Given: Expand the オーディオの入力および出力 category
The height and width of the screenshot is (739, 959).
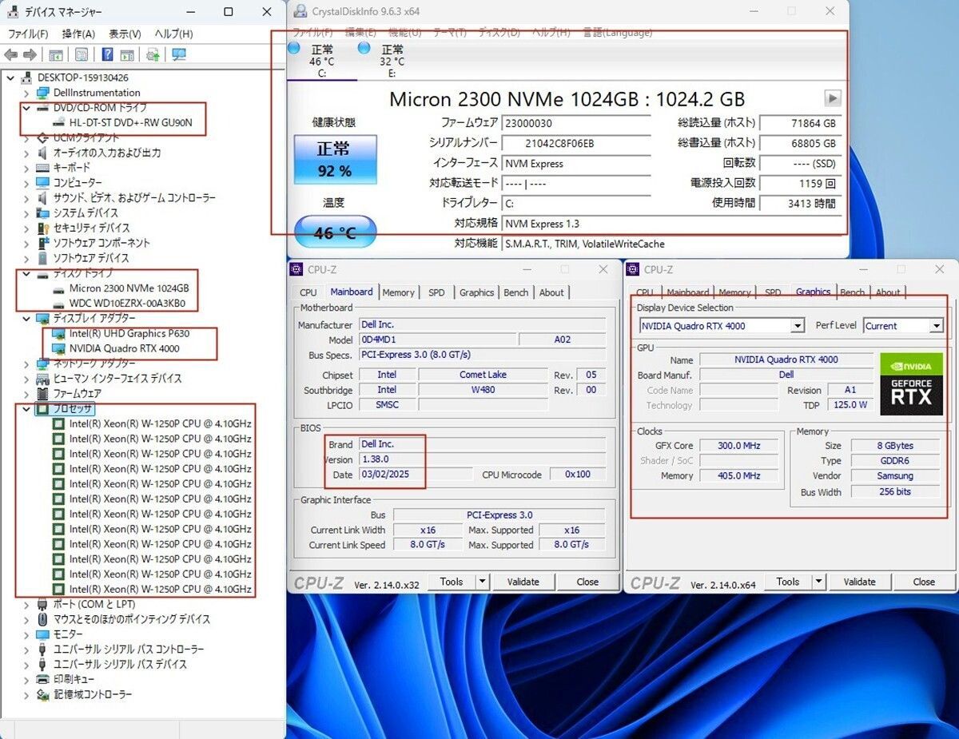Looking at the screenshot, I should click(x=26, y=153).
